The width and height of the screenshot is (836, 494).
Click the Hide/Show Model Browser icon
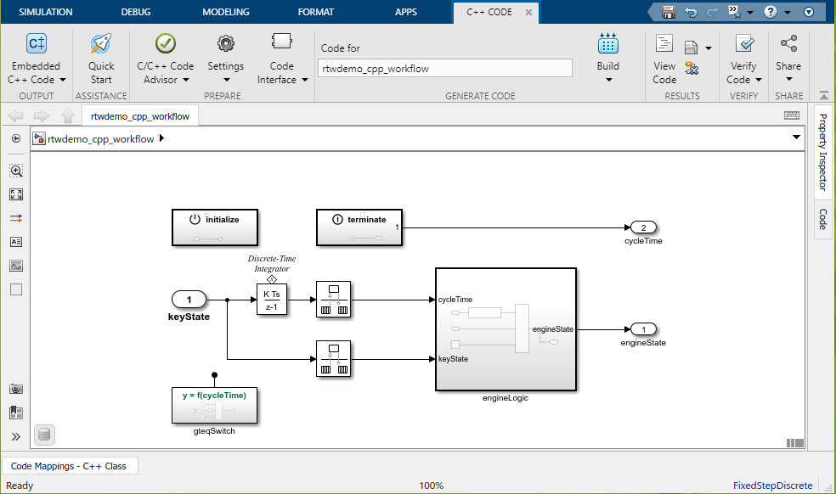16,138
